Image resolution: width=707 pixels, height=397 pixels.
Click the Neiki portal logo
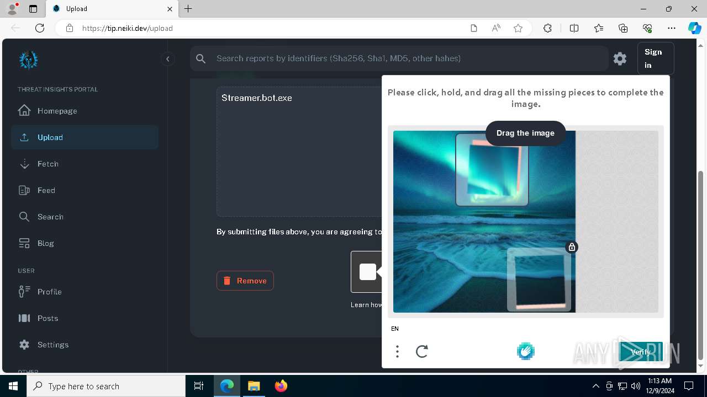(x=28, y=60)
